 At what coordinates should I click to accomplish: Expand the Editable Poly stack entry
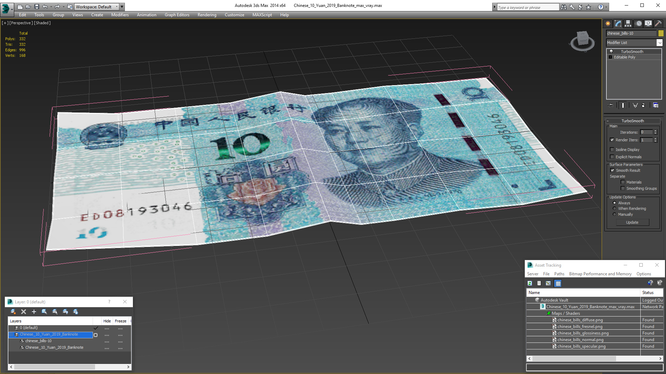[x=610, y=57]
